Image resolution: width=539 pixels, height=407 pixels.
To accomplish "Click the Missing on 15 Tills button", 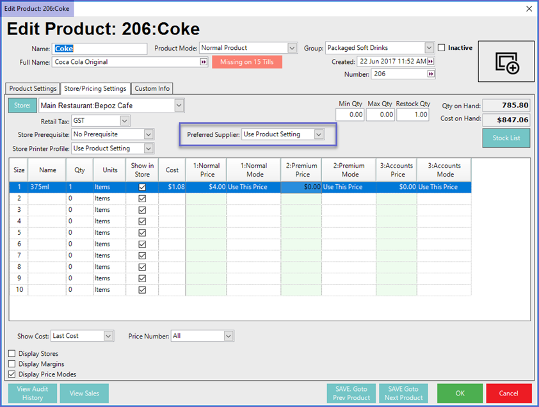I will click(246, 62).
